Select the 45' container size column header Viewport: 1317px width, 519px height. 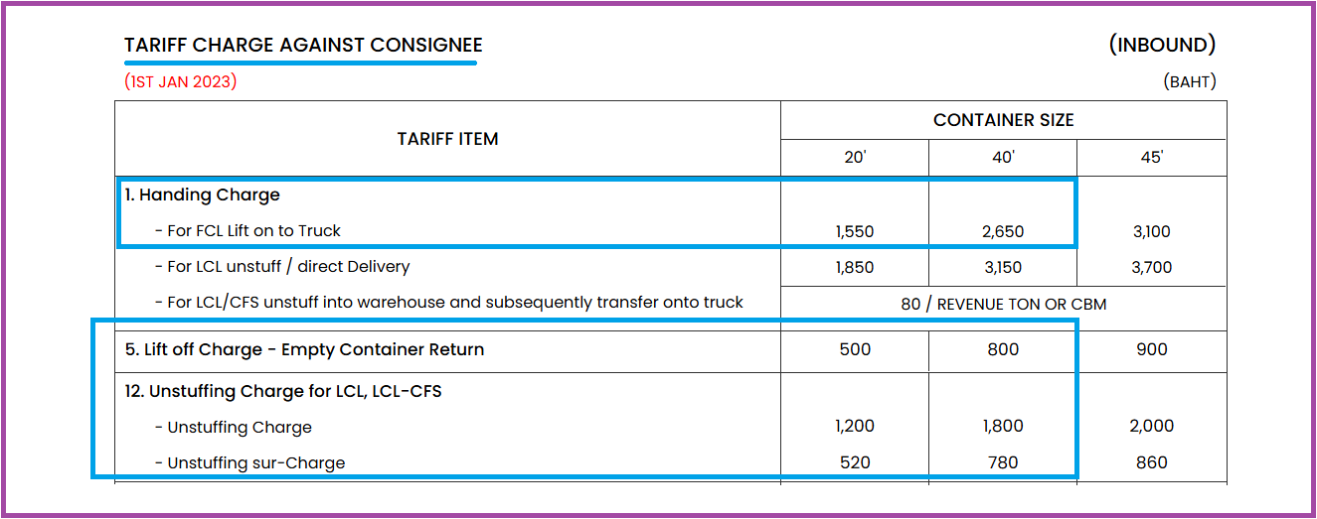[x=1152, y=158]
